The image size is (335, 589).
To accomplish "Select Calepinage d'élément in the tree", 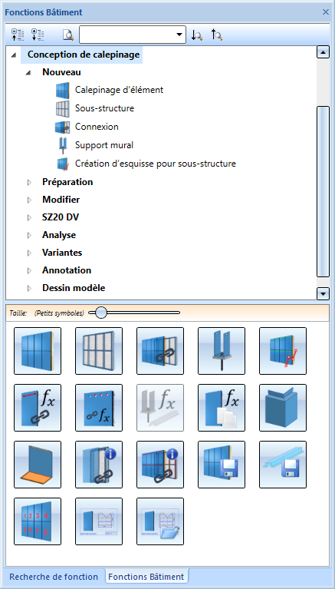I will click(119, 90).
